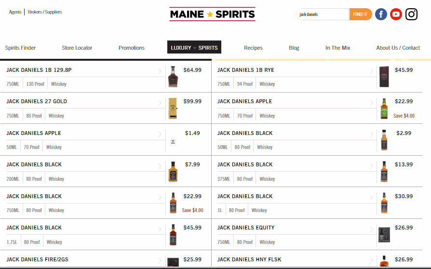Expand the Jack Daniels Black 50ML chevron

(371, 134)
